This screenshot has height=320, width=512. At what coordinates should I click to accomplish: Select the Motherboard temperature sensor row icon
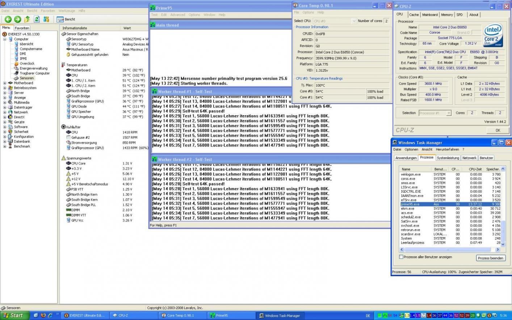tap(68, 70)
